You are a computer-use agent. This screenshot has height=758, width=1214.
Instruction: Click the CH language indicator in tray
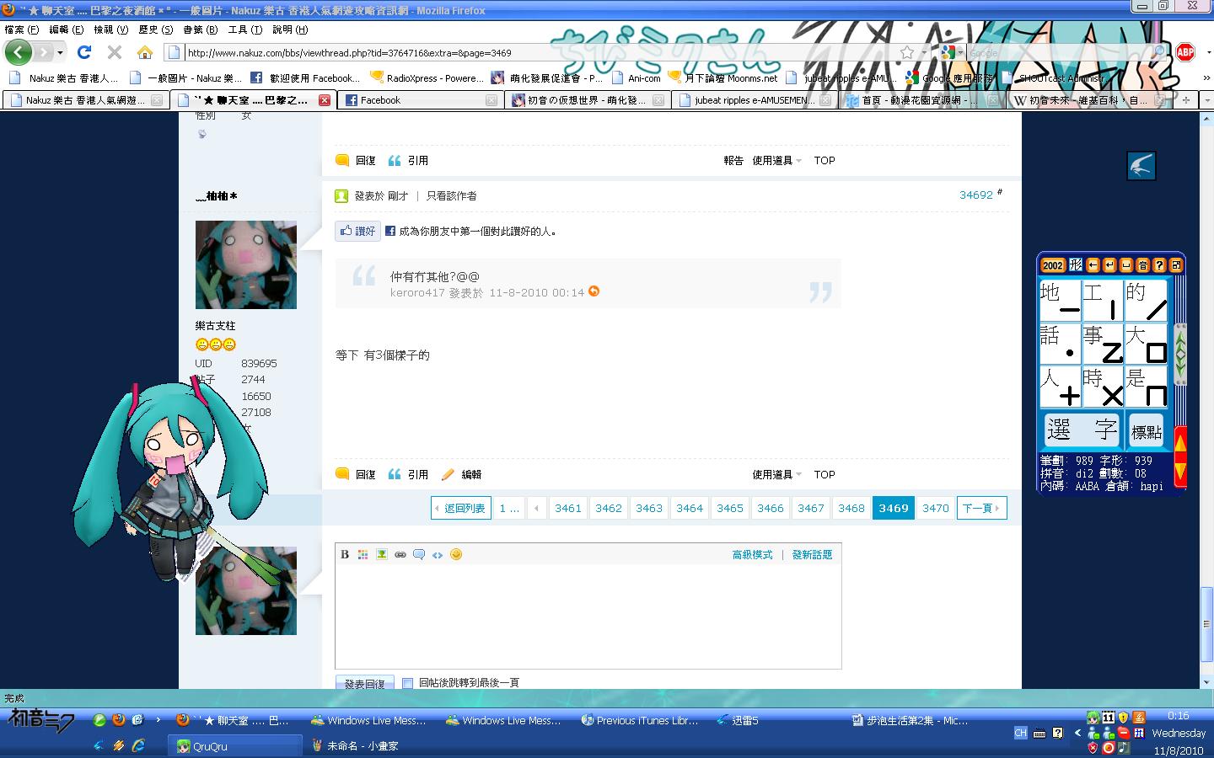pyautogui.click(x=1020, y=733)
